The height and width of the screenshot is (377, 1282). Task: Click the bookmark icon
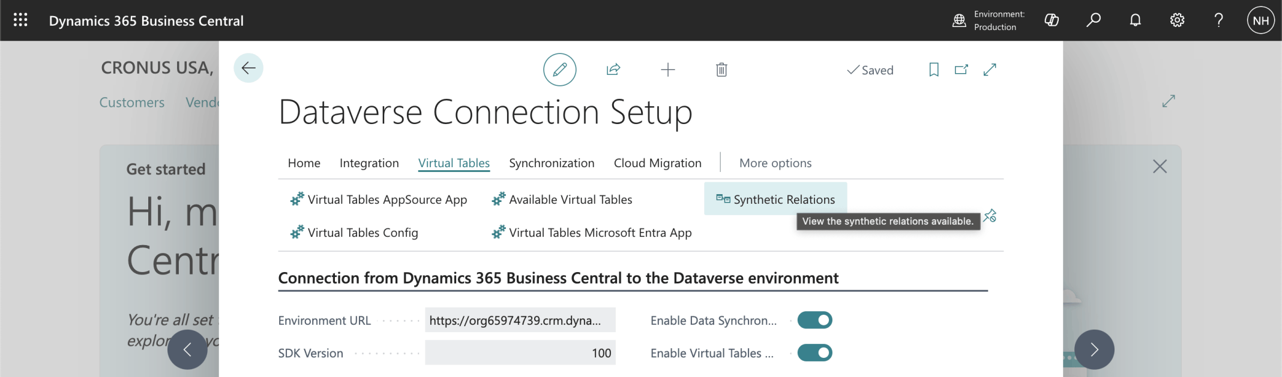[x=933, y=70]
